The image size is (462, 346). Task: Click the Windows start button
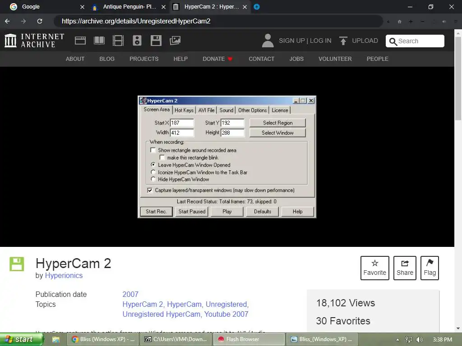(21, 339)
